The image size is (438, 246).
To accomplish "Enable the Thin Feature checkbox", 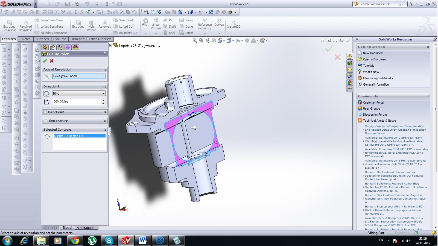I will [45, 121].
